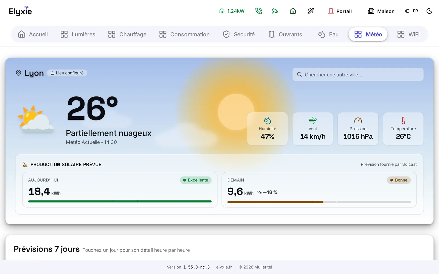Click the large 26° temperature reading
The height and width of the screenshot is (274, 439).
pos(93,109)
